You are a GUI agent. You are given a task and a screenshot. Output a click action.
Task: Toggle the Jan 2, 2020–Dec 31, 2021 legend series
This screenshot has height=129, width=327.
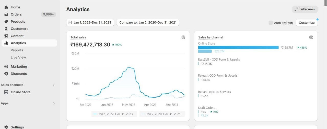point(162,114)
